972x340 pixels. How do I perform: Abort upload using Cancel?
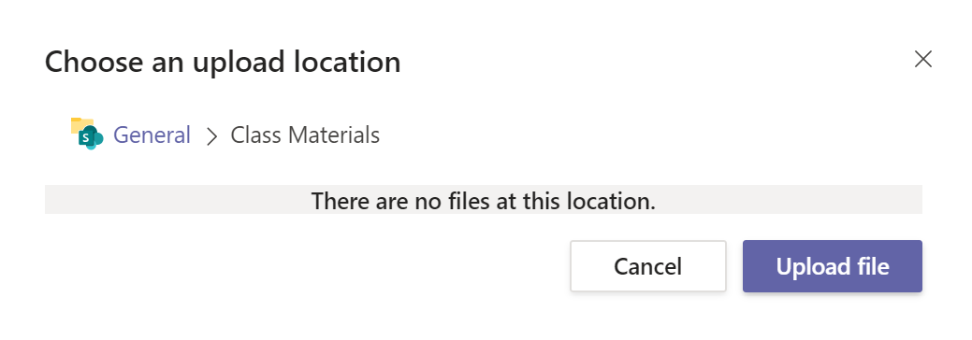(647, 266)
